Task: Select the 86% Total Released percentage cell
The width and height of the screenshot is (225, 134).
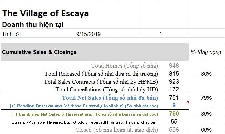Action: tap(206, 74)
